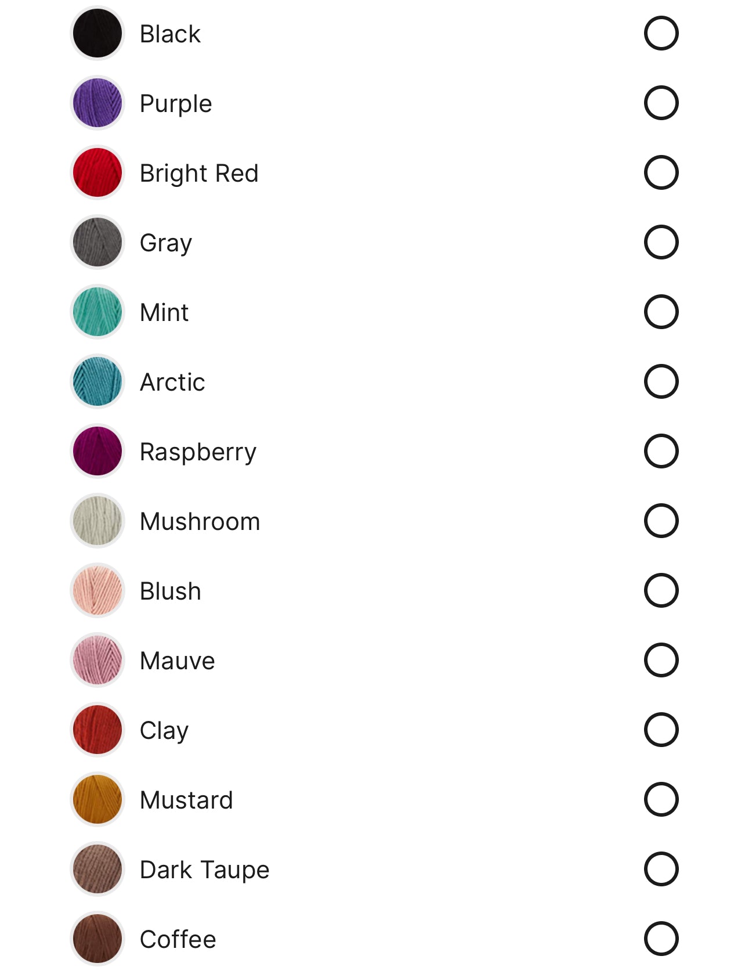Click the Clay yarn swatch

(x=97, y=730)
